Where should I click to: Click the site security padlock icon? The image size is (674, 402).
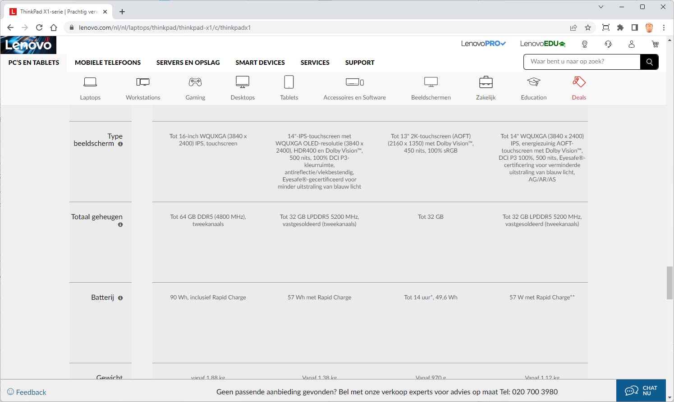(71, 27)
